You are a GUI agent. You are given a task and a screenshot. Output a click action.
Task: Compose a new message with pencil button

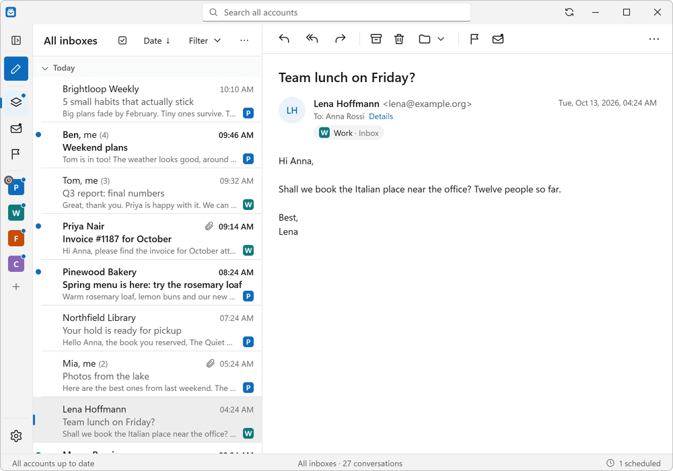[x=16, y=69]
